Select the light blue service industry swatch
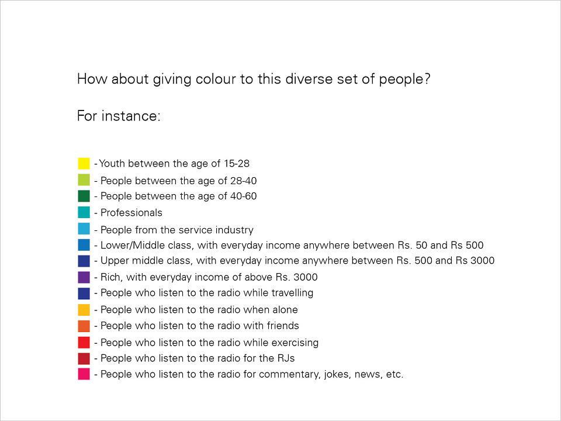561x421 pixels. point(84,229)
